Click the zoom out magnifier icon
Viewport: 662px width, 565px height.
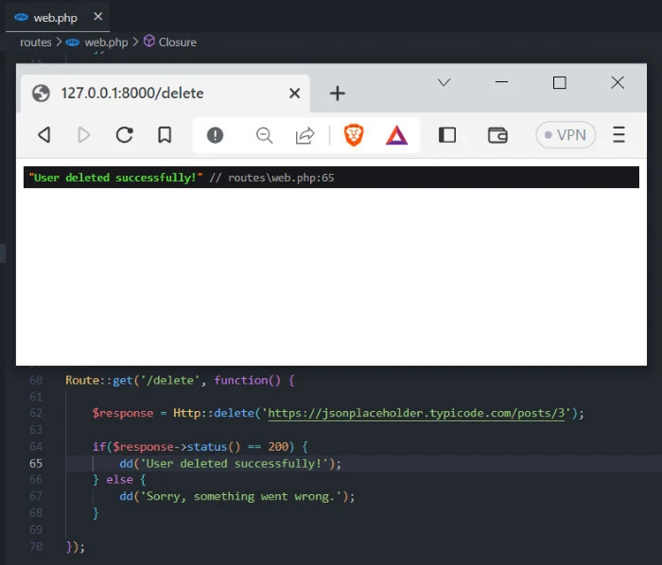coord(265,135)
